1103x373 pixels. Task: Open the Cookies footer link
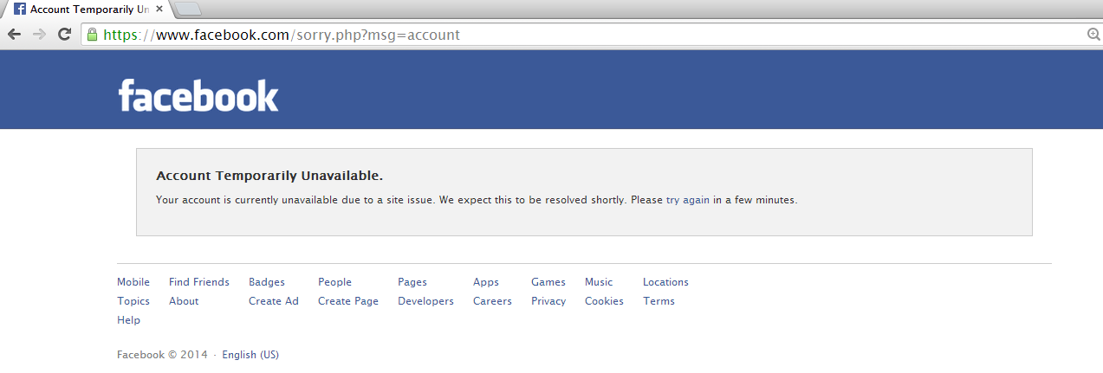[x=604, y=301]
